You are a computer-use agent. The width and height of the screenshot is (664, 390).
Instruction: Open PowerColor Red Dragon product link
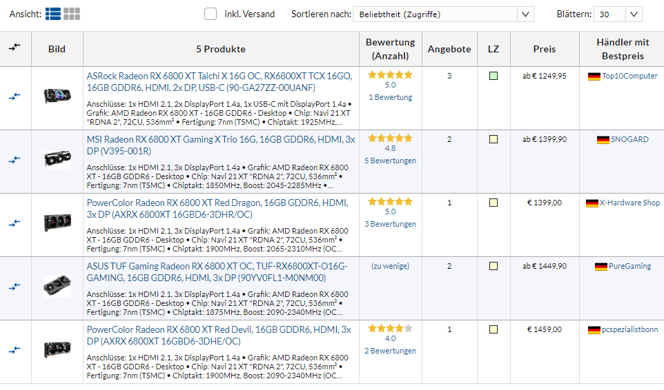click(x=217, y=209)
